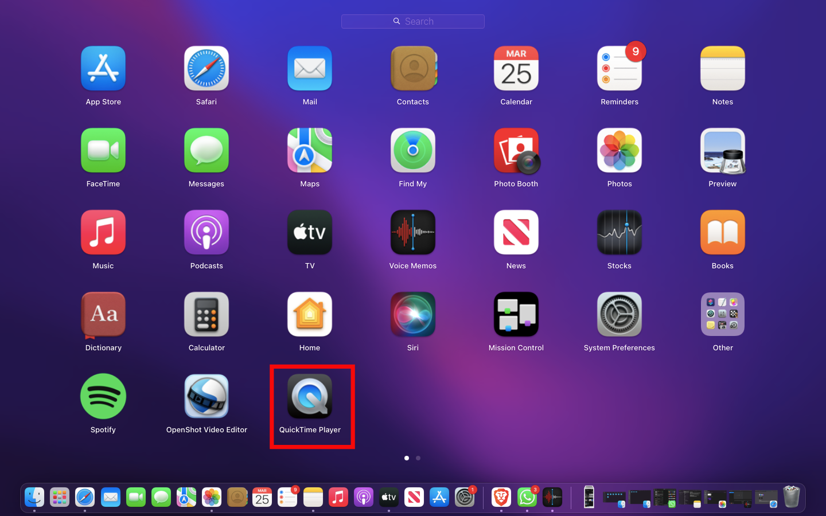Viewport: 826px width, 516px height.
Task: Open Contacts from the Dock
Action: pyautogui.click(x=237, y=497)
